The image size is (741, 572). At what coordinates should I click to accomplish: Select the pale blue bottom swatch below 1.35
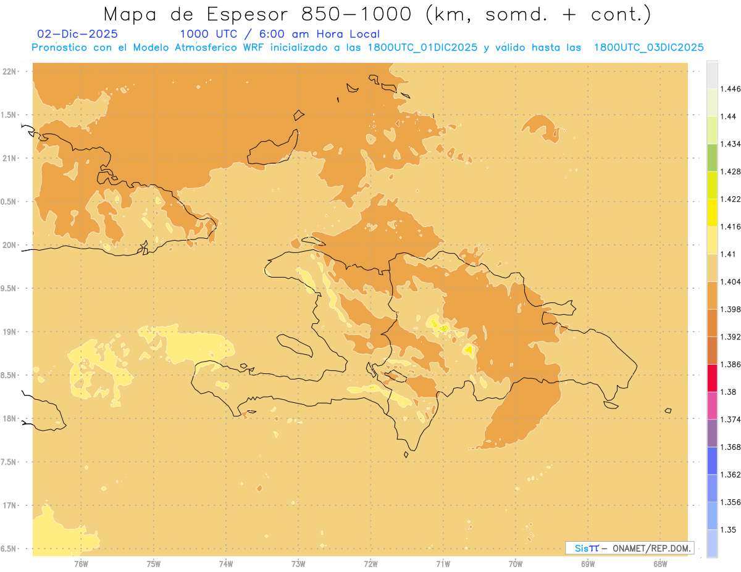click(x=712, y=544)
